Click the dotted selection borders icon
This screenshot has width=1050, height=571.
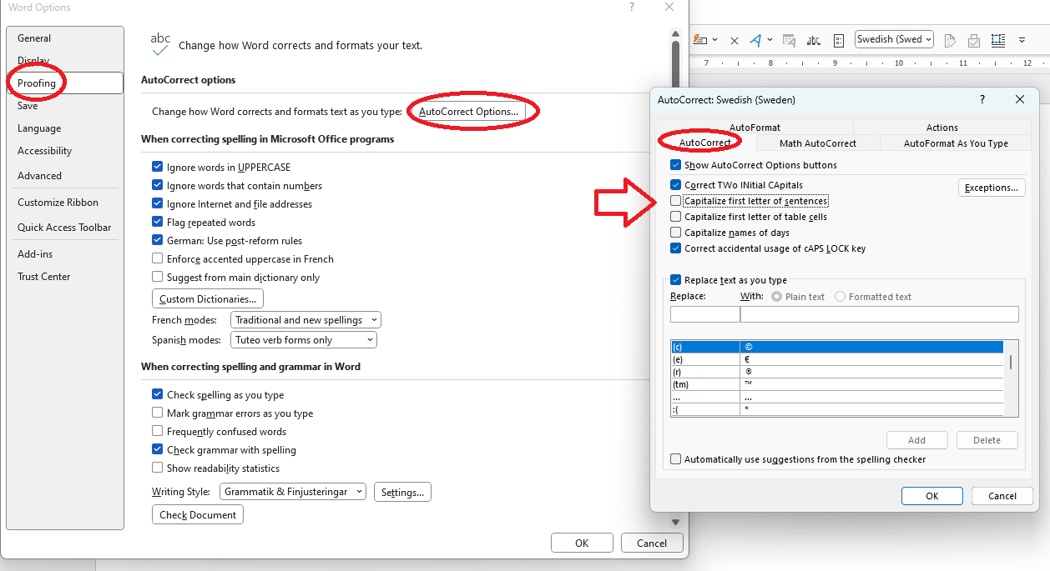[x=997, y=40]
